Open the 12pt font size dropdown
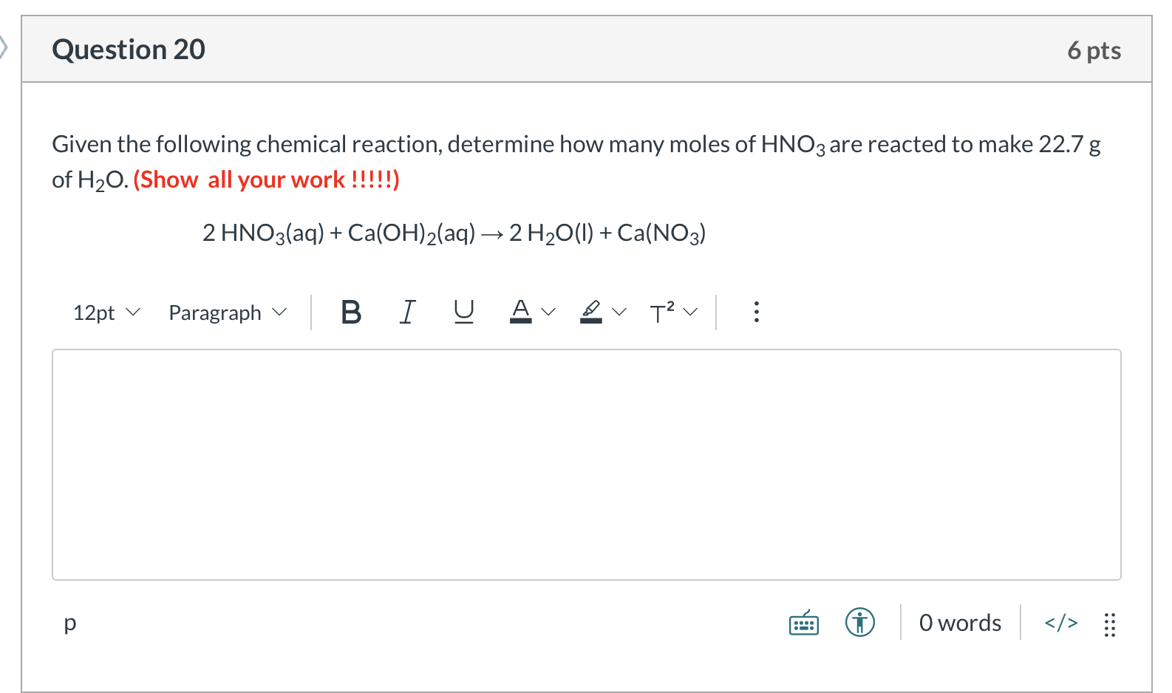Screen dimensions: 1172x693 (x=106, y=313)
